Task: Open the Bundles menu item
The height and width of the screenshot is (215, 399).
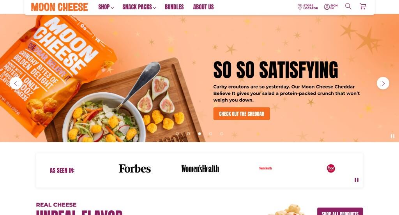Action: click(174, 7)
